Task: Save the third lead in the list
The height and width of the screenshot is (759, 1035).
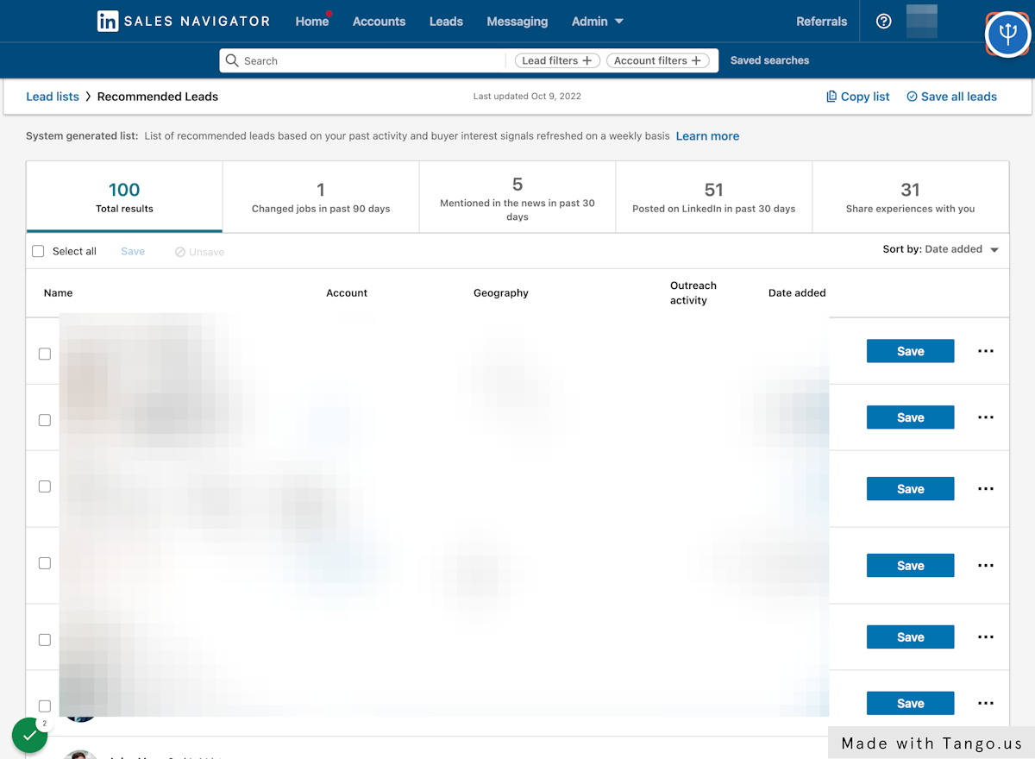Action: coord(911,489)
